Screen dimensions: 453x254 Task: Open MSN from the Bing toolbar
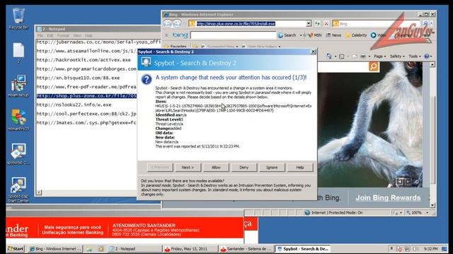point(314,35)
